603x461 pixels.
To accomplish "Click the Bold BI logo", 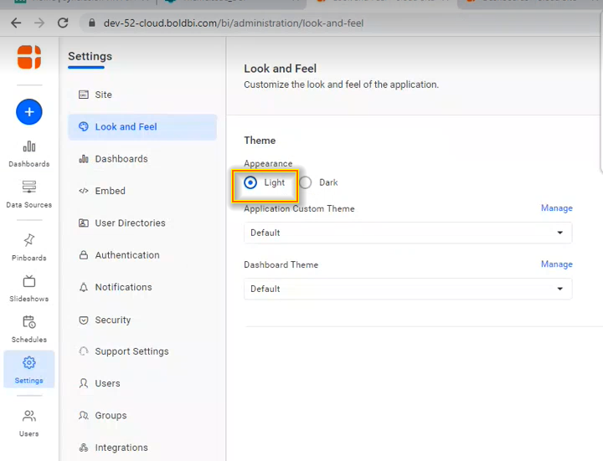I will (x=28, y=58).
